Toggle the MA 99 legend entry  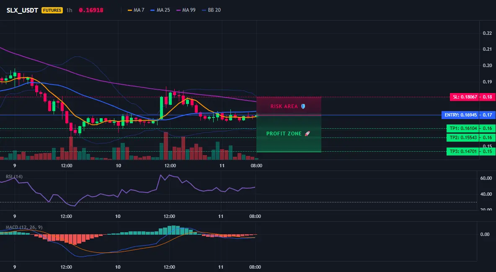[186, 10]
